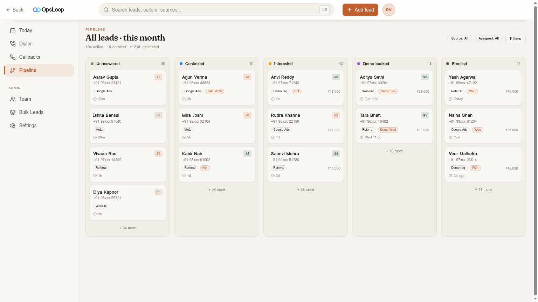Viewport: 538px width, 302px height.
Task: Click clock icon on Tara Bhatt card
Action: 361,137
